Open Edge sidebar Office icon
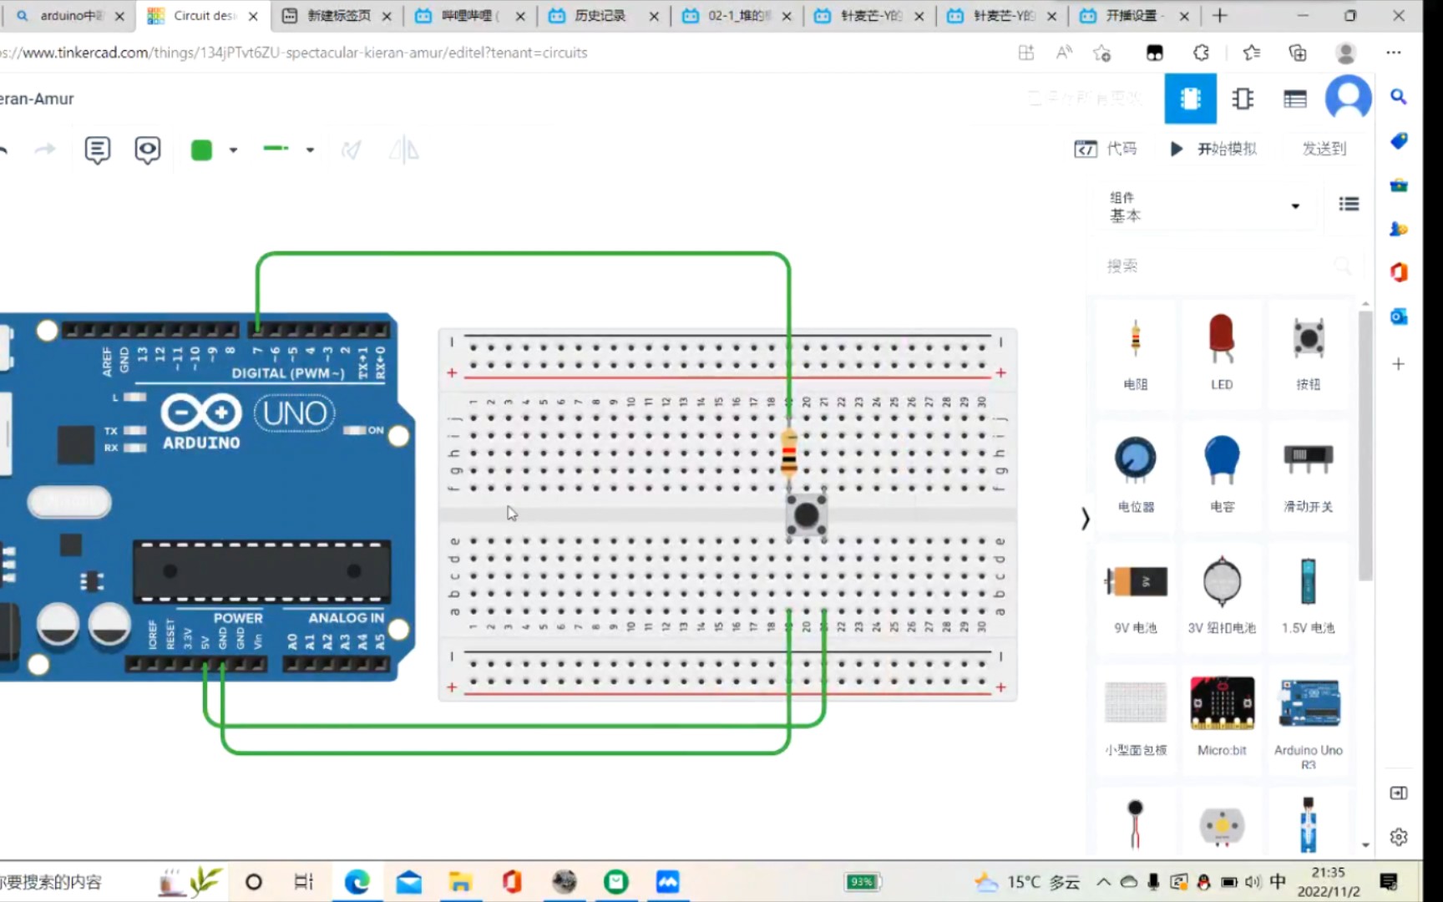The image size is (1443, 902). pyautogui.click(x=1399, y=273)
